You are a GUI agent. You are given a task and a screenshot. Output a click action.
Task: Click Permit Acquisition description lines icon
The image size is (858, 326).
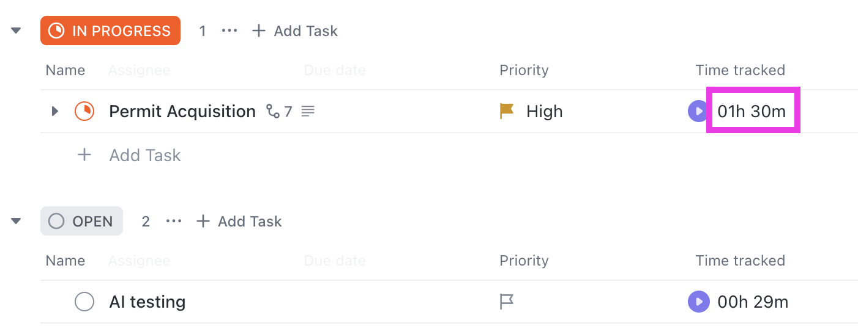pyautogui.click(x=308, y=111)
